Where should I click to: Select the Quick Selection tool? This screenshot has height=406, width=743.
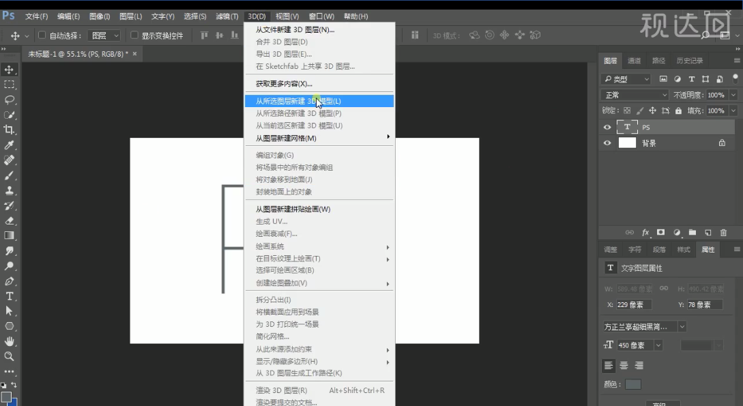tap(9, 115)
